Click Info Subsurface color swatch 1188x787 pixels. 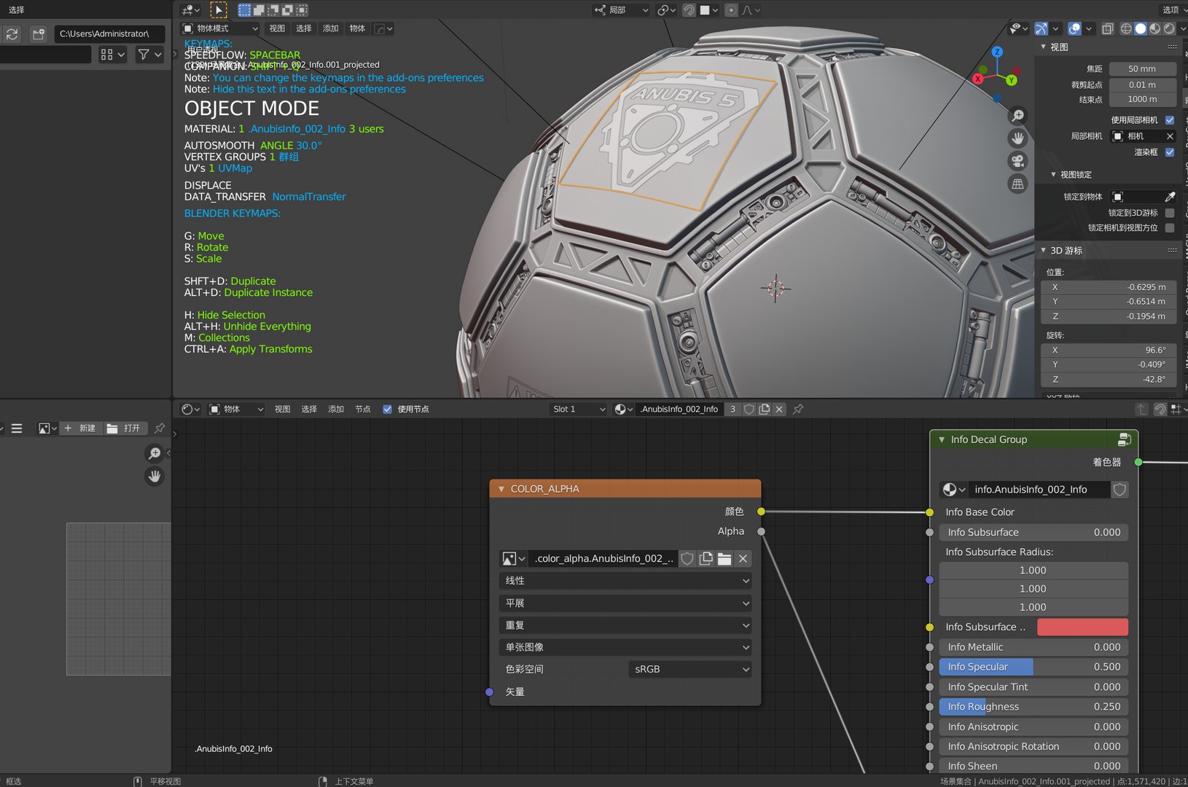1082,627
